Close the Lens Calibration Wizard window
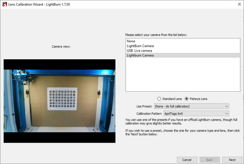The image size is (244, 164). (240, 4)
